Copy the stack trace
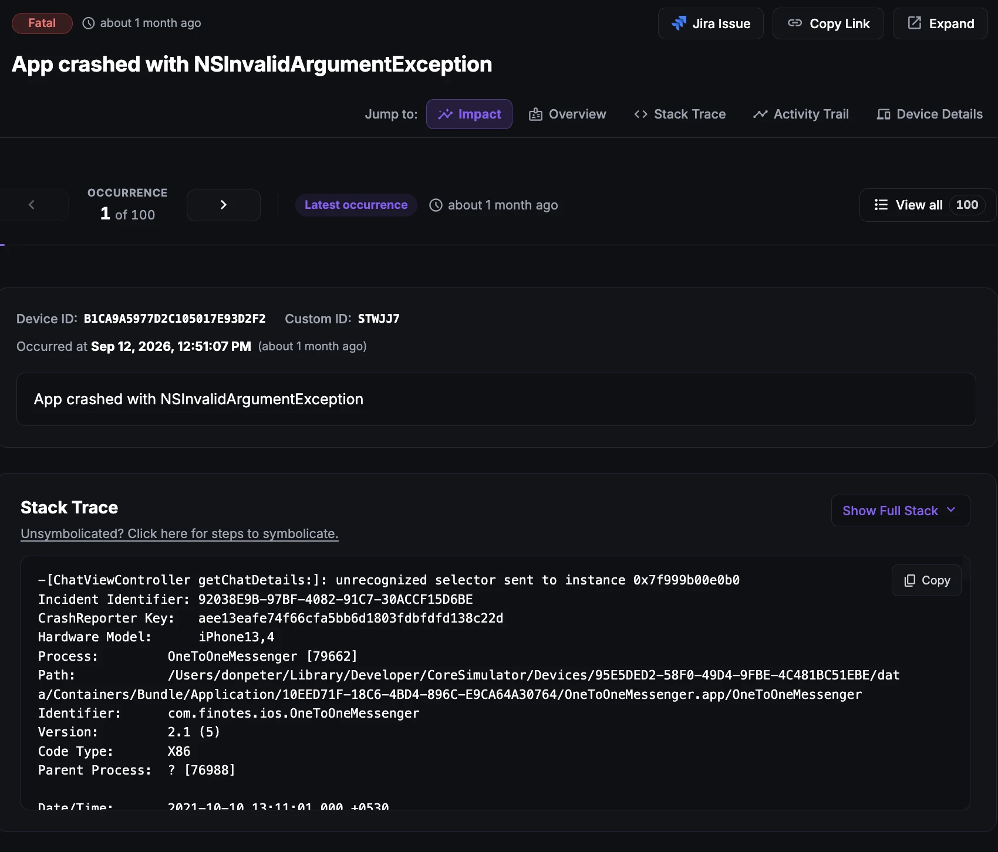Viewport: 998px width, 852px height. click(x=926, y=580)
